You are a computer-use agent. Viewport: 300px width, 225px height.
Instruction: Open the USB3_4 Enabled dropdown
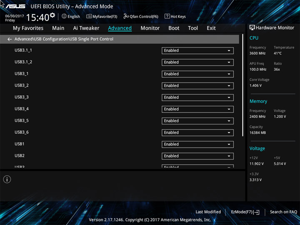click(x=197, y=109)
